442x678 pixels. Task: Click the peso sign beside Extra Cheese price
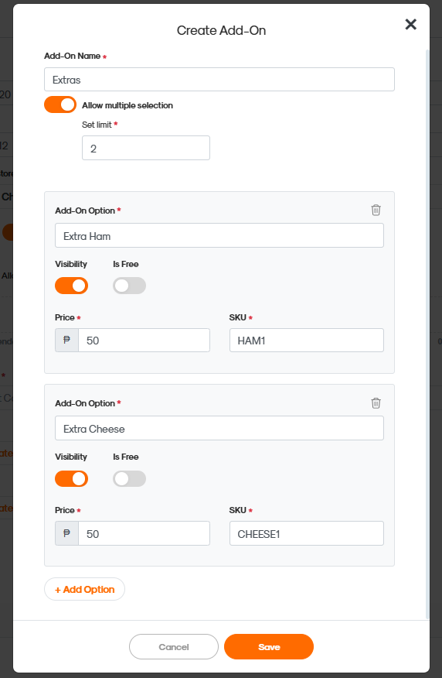coord(67,533)
